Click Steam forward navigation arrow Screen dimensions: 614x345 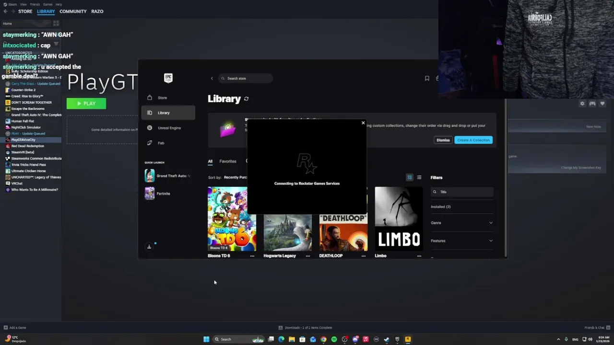point(12,11)
